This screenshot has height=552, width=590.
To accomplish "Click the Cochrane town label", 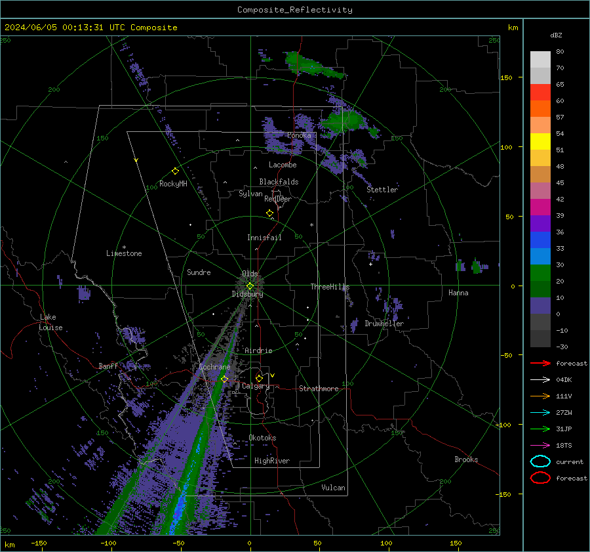I will pyautogui.click(x=214, y=367).
